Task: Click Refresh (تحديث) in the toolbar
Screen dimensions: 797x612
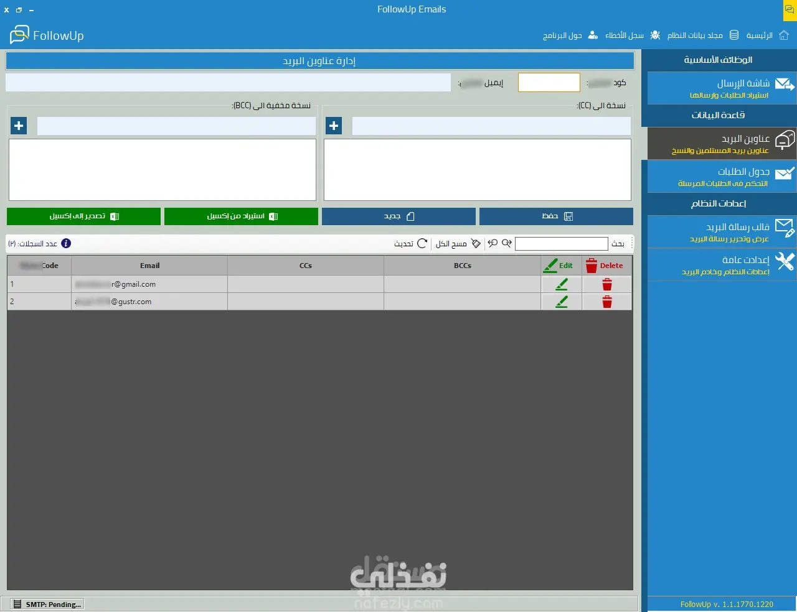Action: pyautogui.click(x=410, y=244)
